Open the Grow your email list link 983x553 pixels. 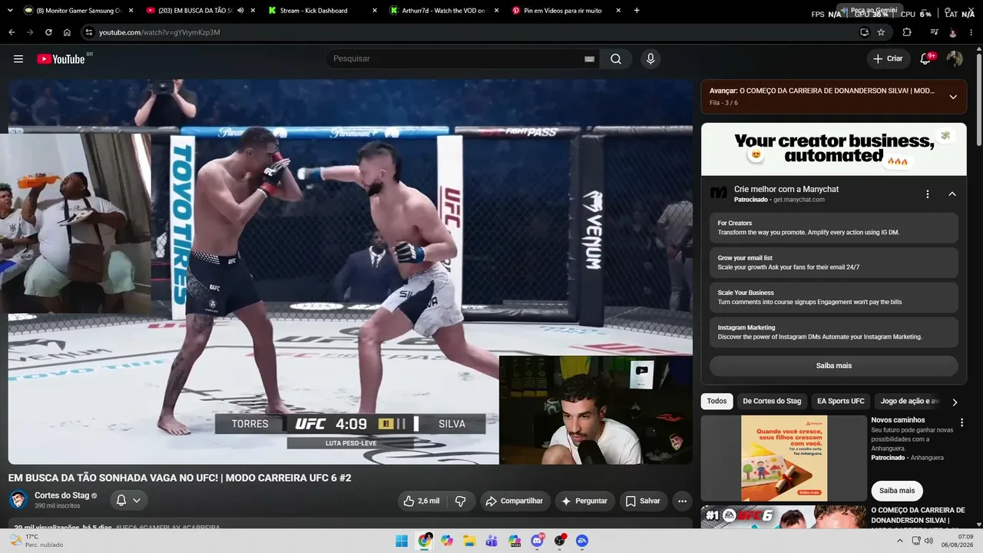pyautogui.click(x=834, y=263)
